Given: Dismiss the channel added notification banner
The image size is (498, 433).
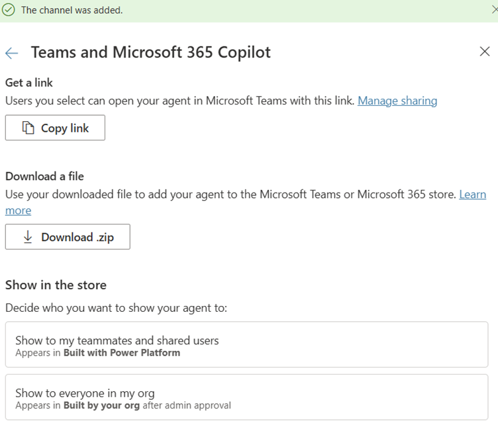Looking at the screenshot, I should click(x=493, y=10).
